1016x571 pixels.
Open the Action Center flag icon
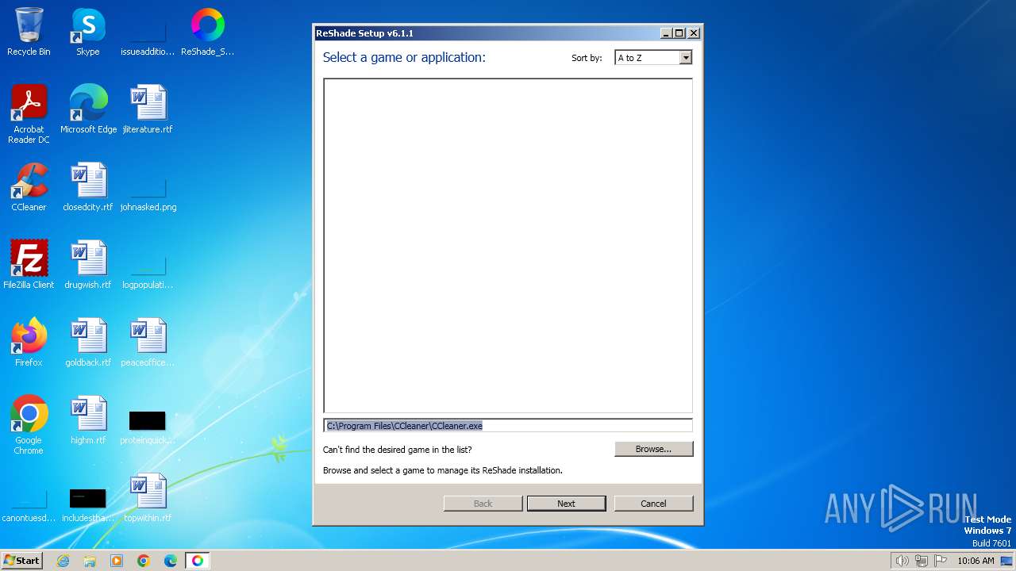[x=940, y=561]
